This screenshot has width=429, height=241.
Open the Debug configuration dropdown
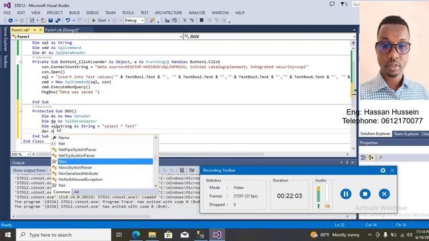(x=134, y=21)
